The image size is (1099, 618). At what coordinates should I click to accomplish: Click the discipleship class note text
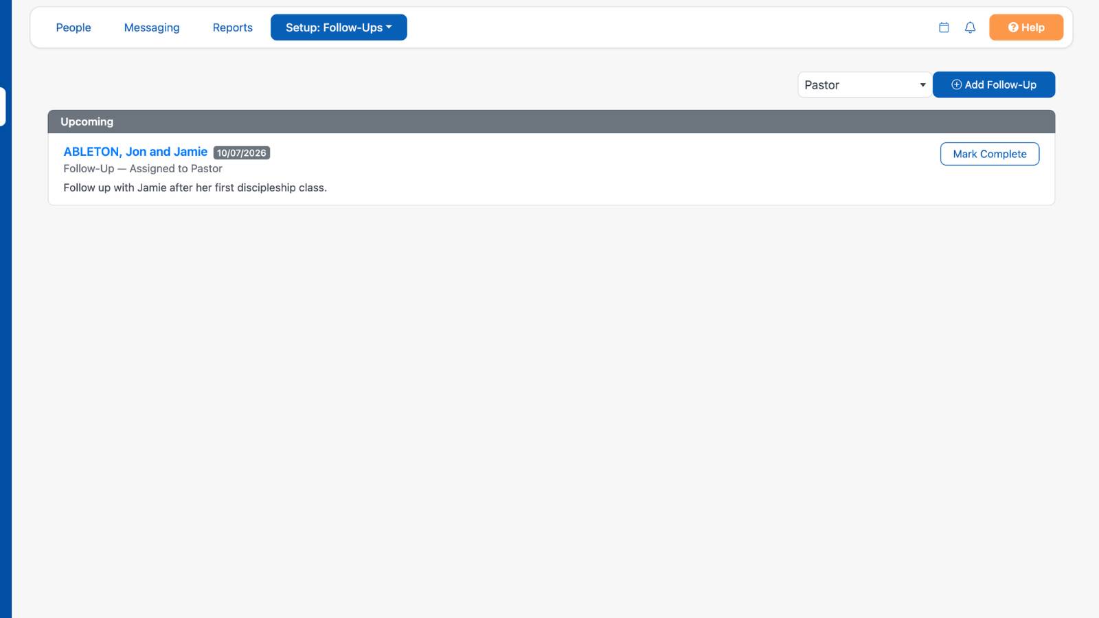(195, 187)
